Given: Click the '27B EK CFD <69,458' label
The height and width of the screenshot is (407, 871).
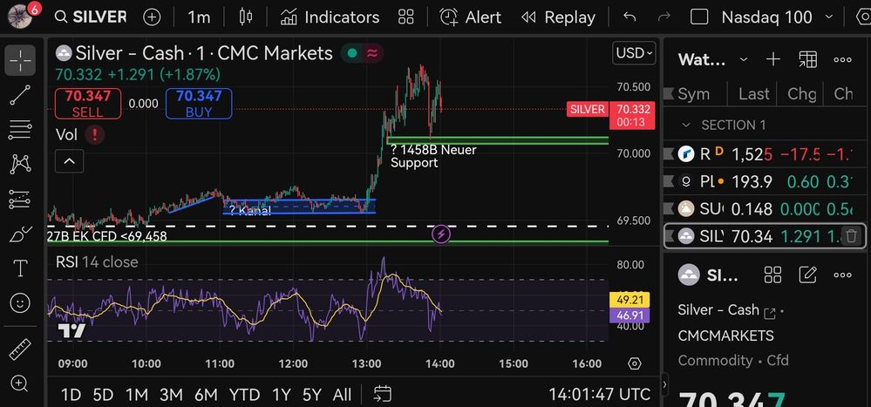Looking at the screenshot, I should [x=106, y=236].
